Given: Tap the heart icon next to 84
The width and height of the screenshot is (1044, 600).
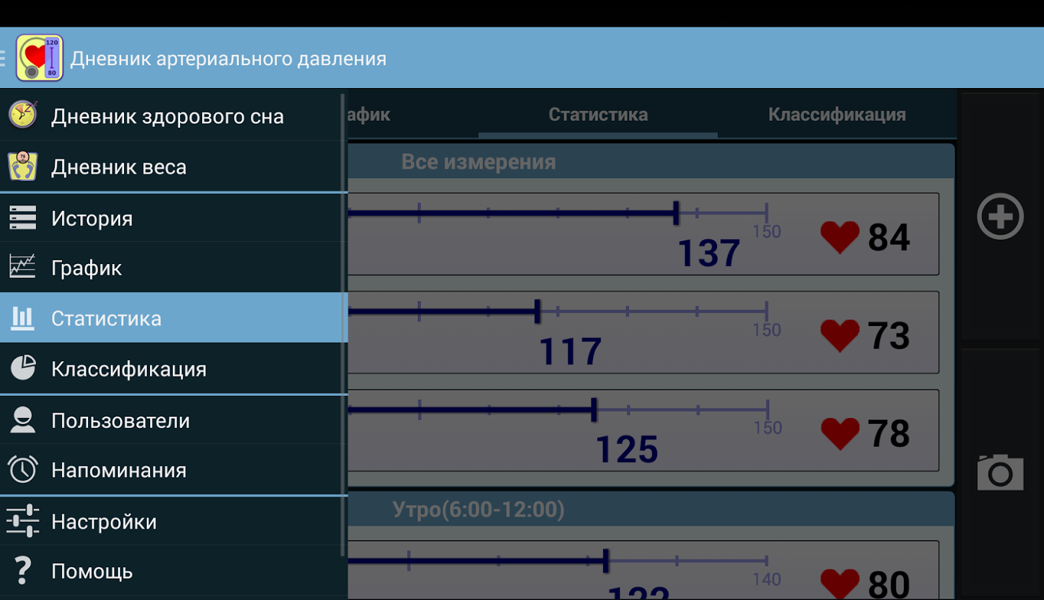Looking at the screenshot, I should tap(840, 237).
